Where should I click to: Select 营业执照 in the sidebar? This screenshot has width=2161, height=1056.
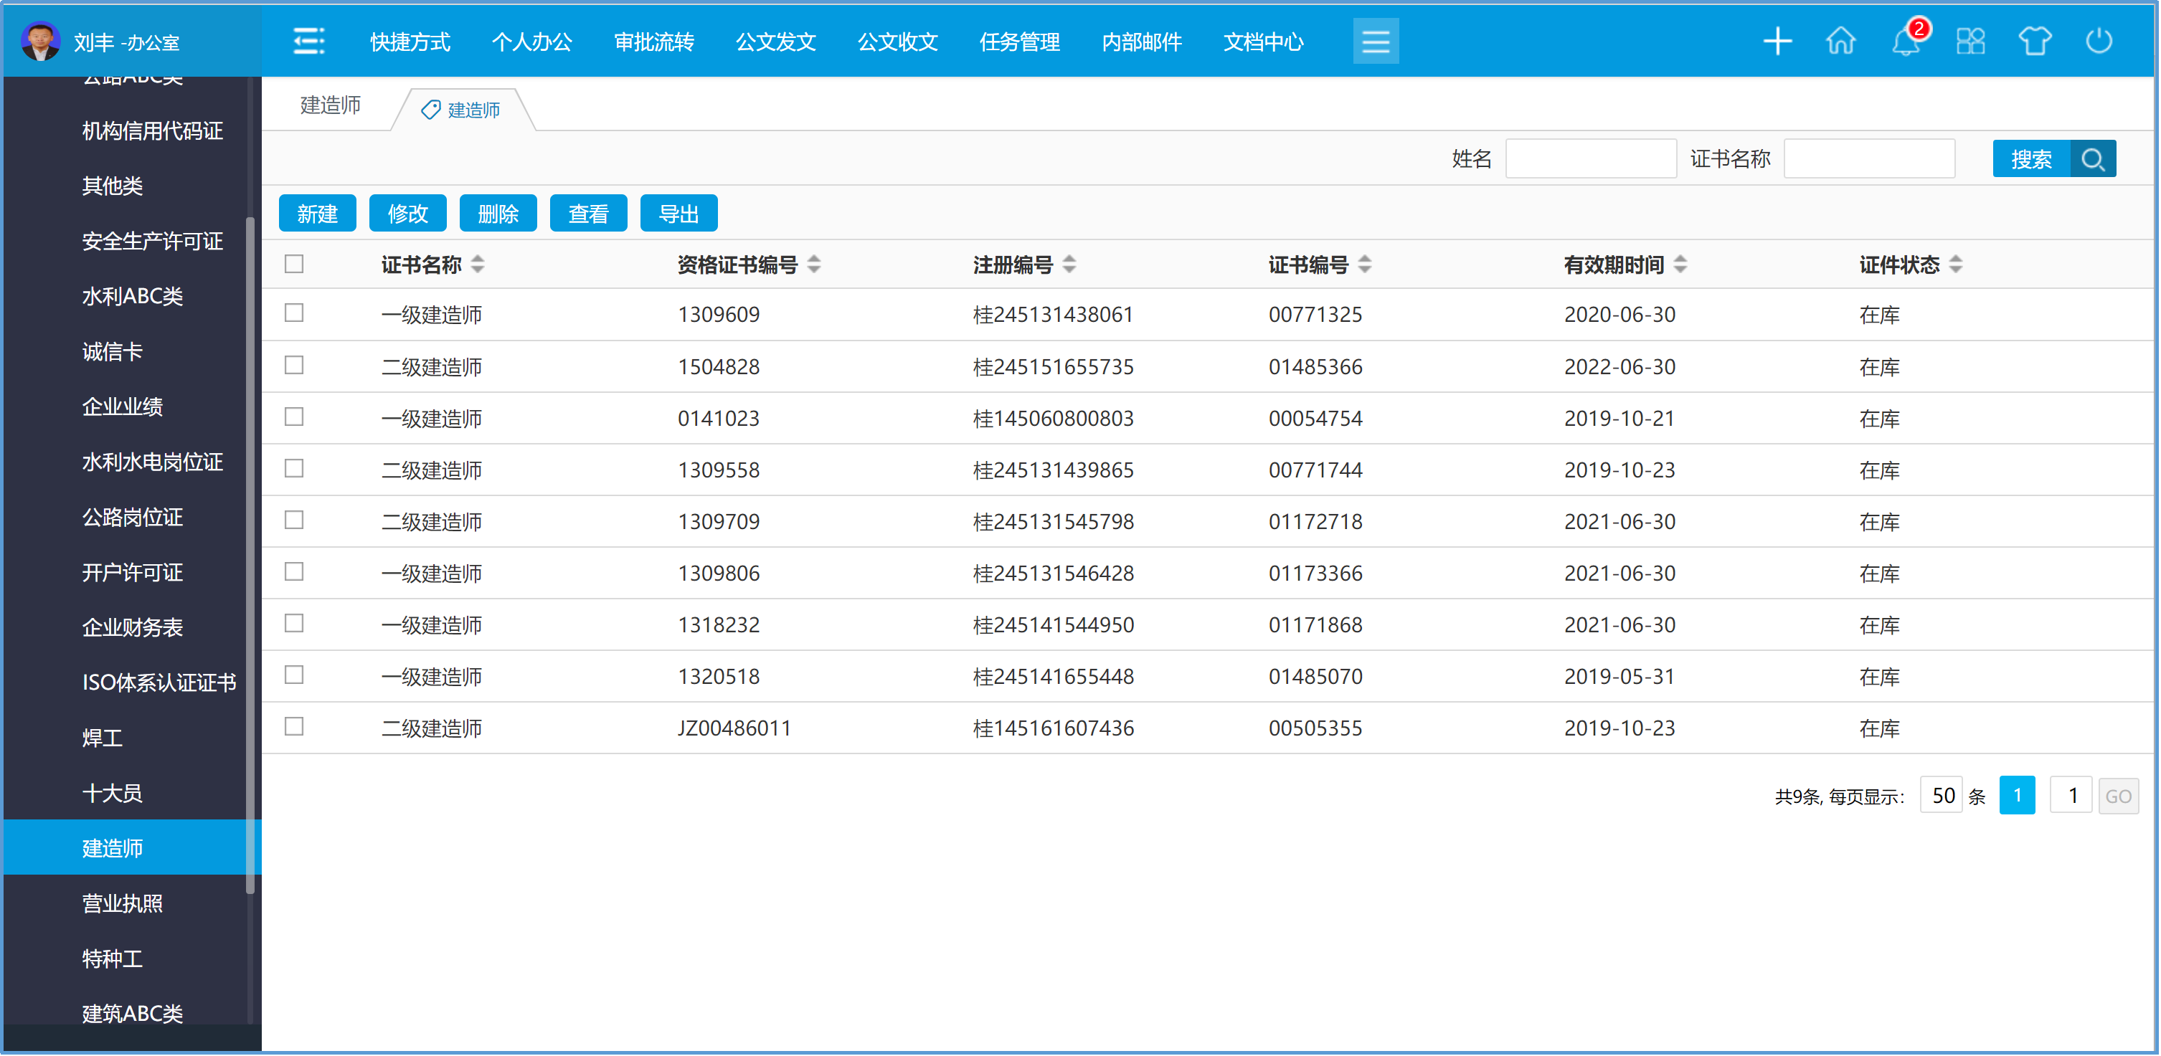pos(123,903)
